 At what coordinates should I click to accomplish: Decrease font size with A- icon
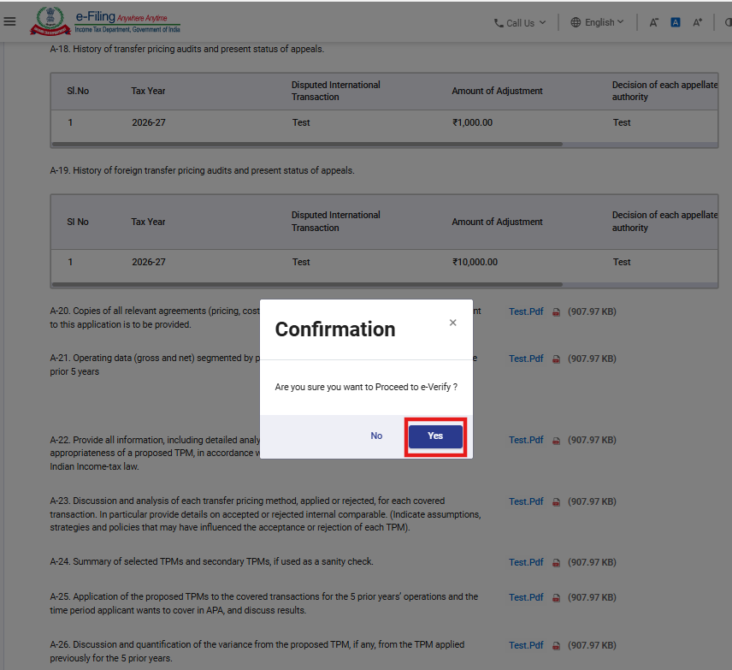(654, 22)
